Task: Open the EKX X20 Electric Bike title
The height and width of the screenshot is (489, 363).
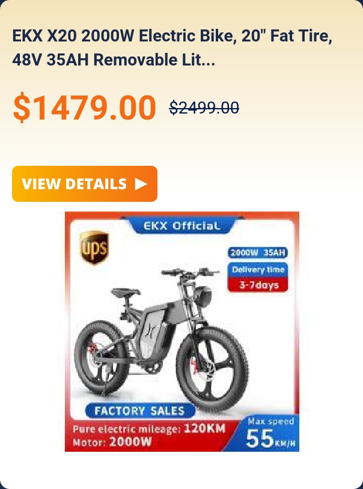Action: (x=172, y=47)
